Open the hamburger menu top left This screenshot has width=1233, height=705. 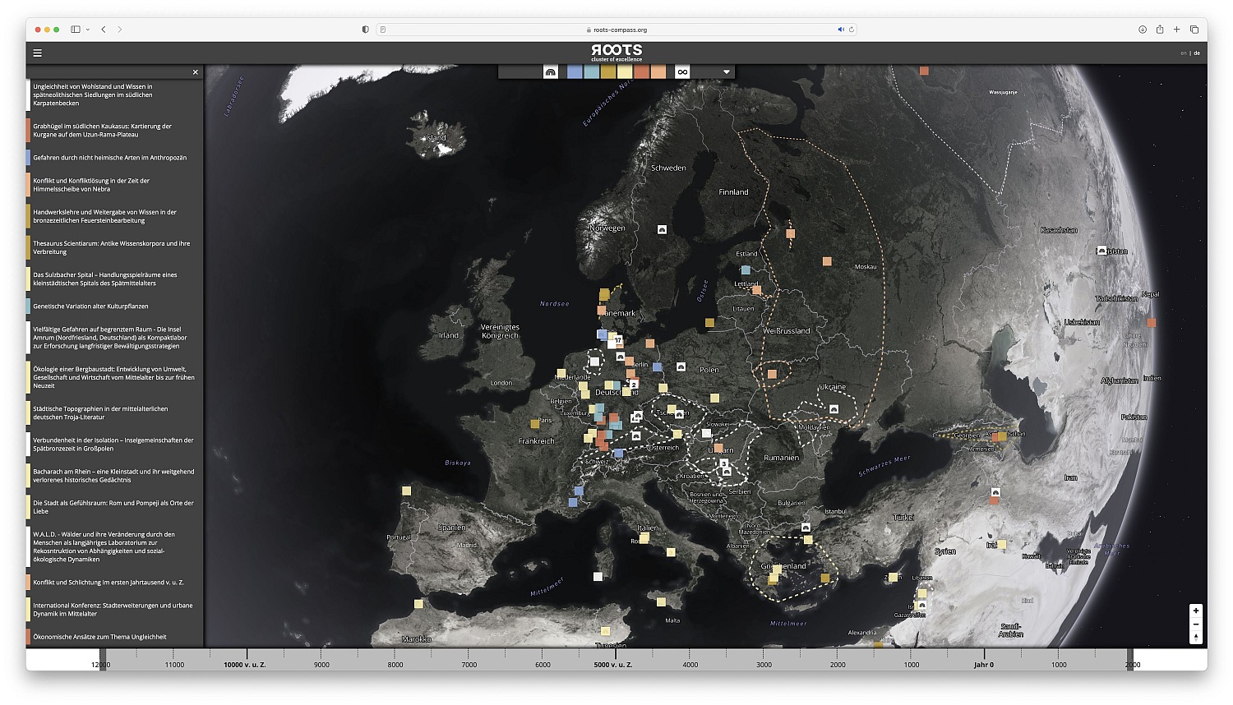(37, 52)
